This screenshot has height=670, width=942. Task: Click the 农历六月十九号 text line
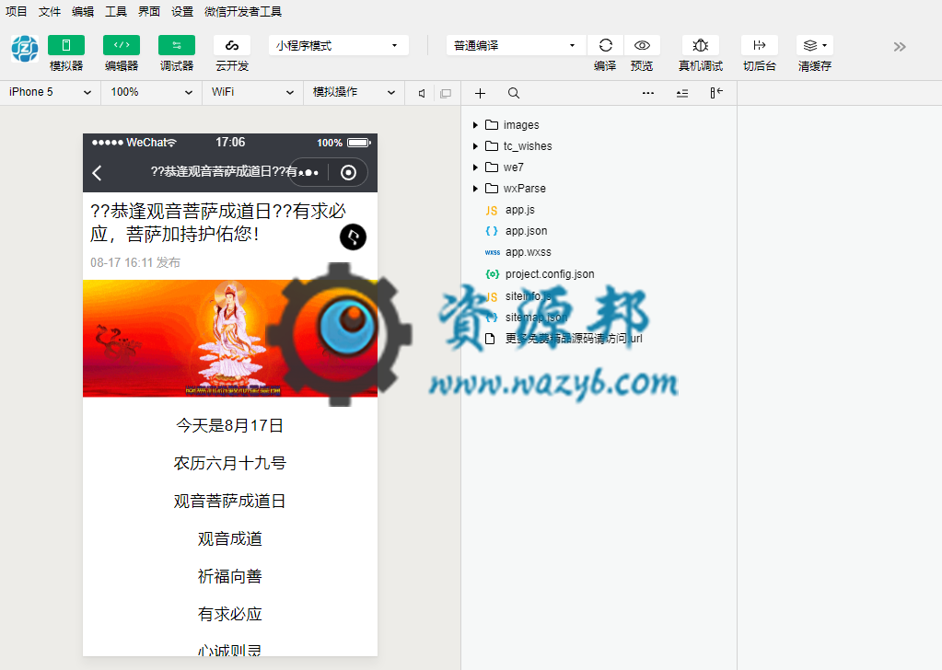click(230, 464)
